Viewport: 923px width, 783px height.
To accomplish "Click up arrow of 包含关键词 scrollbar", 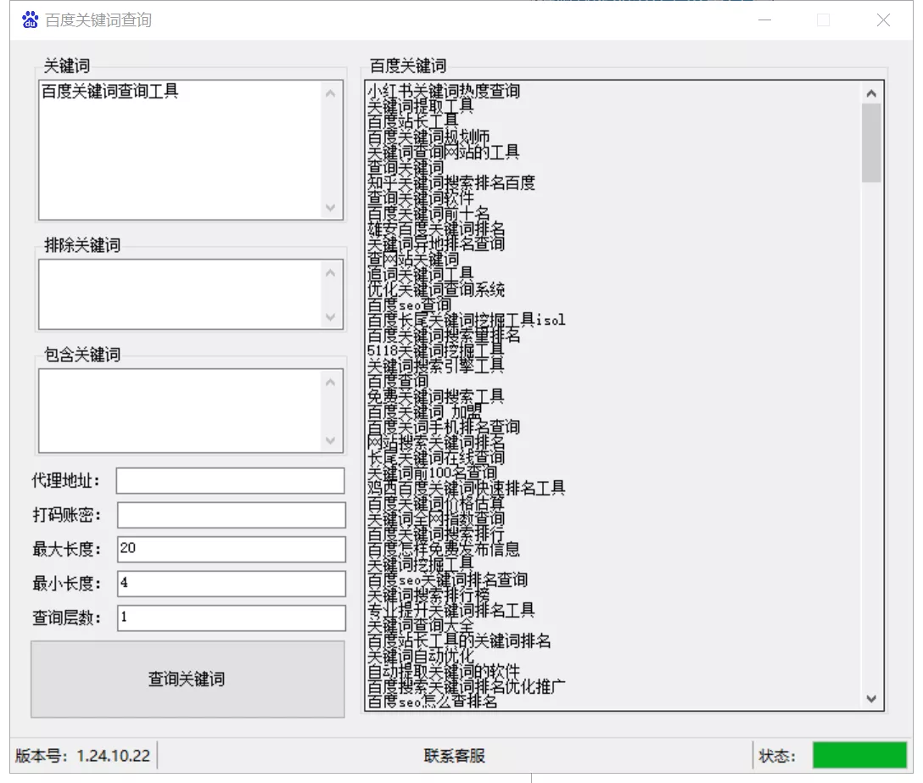I will coord(330,382).
